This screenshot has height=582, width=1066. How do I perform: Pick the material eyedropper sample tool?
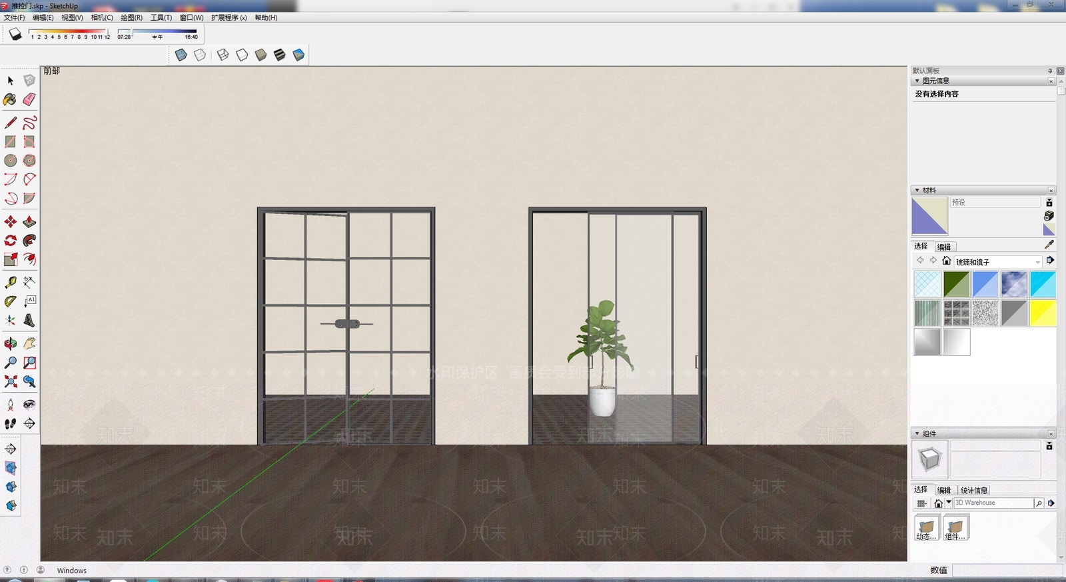1049,245
